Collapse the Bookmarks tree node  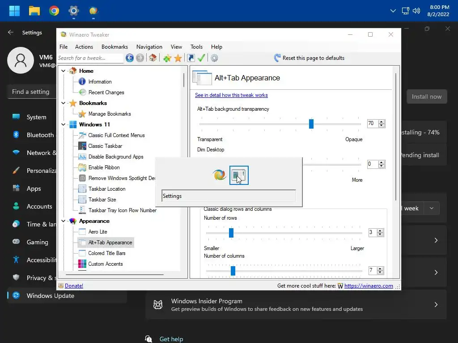click(x=63, y=103)
